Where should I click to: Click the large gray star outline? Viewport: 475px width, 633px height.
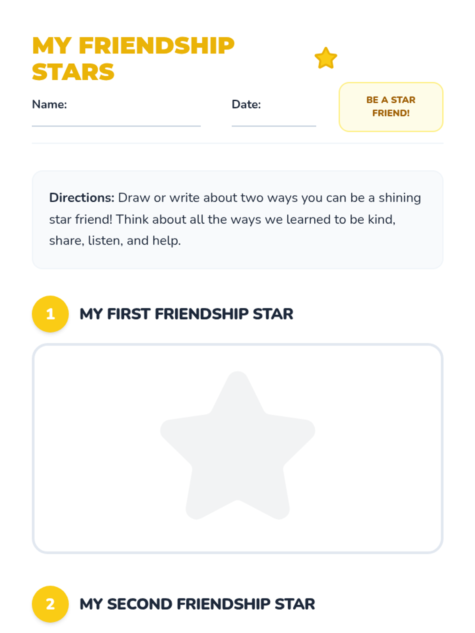coord(237,446)
